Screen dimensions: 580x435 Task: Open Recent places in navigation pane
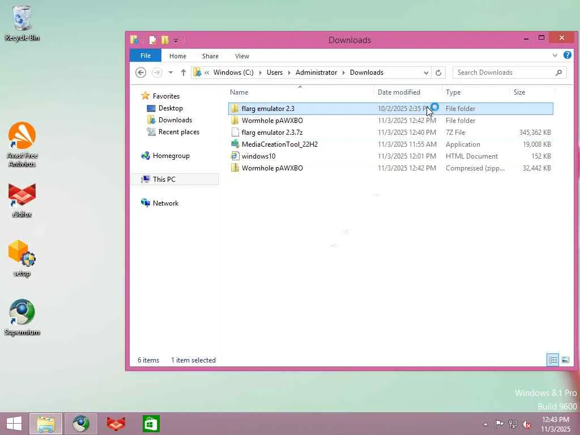click(178, 131)
